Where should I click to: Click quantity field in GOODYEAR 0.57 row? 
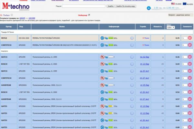[x=185, y=99]
